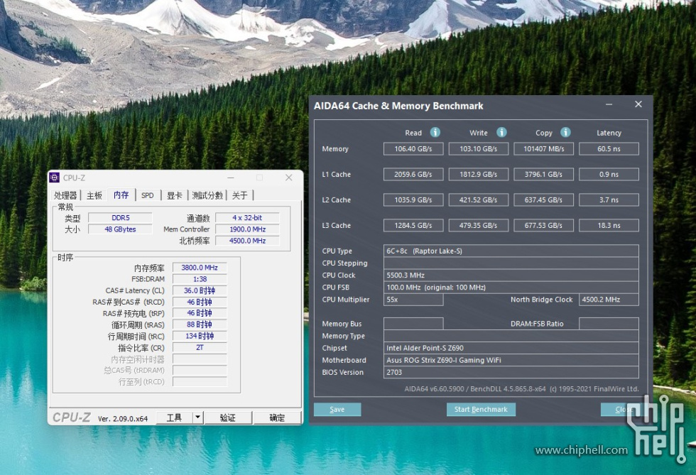The image size is (696, 475).
Task: Click the FSB:DRAM value 1:38
Action: click(200, 279)
